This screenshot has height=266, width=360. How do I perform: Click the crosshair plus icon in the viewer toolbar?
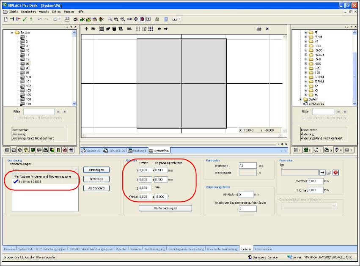click(86, 29)
